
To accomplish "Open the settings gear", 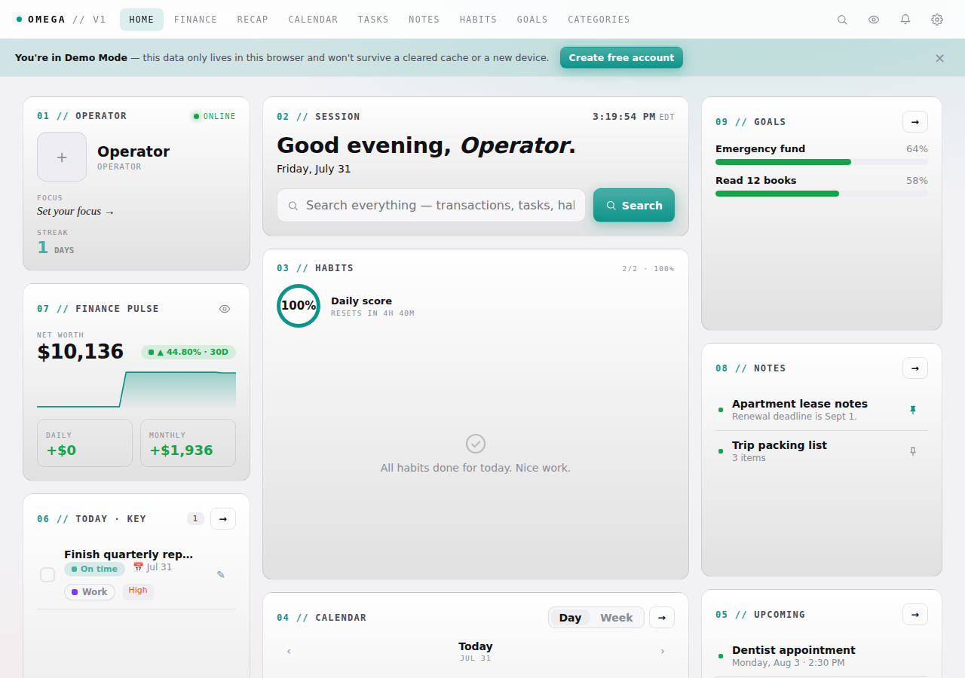I will click(x=937, y=20).
